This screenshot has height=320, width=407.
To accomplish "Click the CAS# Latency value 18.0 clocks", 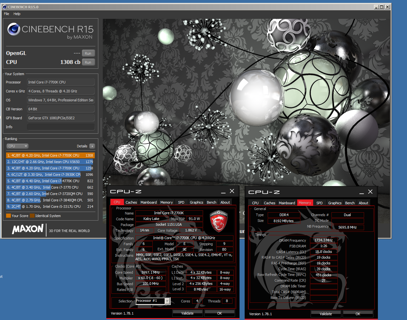I will 323,252.
